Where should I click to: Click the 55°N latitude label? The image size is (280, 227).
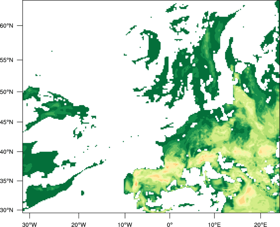pyautogui.click(x=7, y=60)
